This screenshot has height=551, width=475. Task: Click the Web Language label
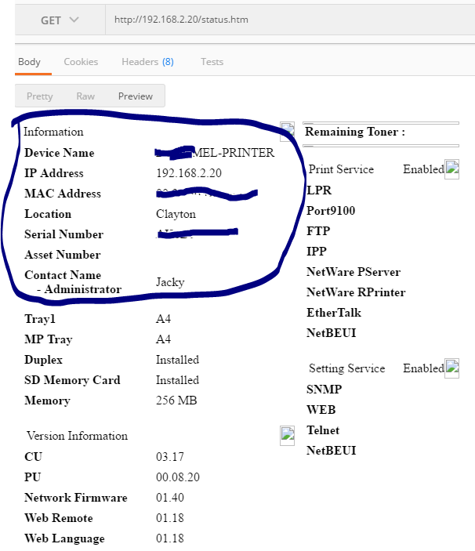click(x=64, y=538)
